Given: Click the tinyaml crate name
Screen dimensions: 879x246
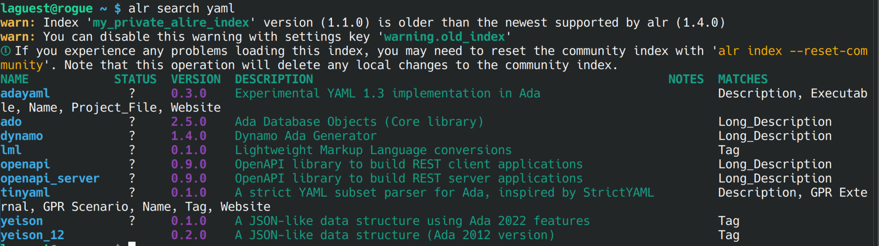Looking at the screenshot, I should [x=25, y=193].
